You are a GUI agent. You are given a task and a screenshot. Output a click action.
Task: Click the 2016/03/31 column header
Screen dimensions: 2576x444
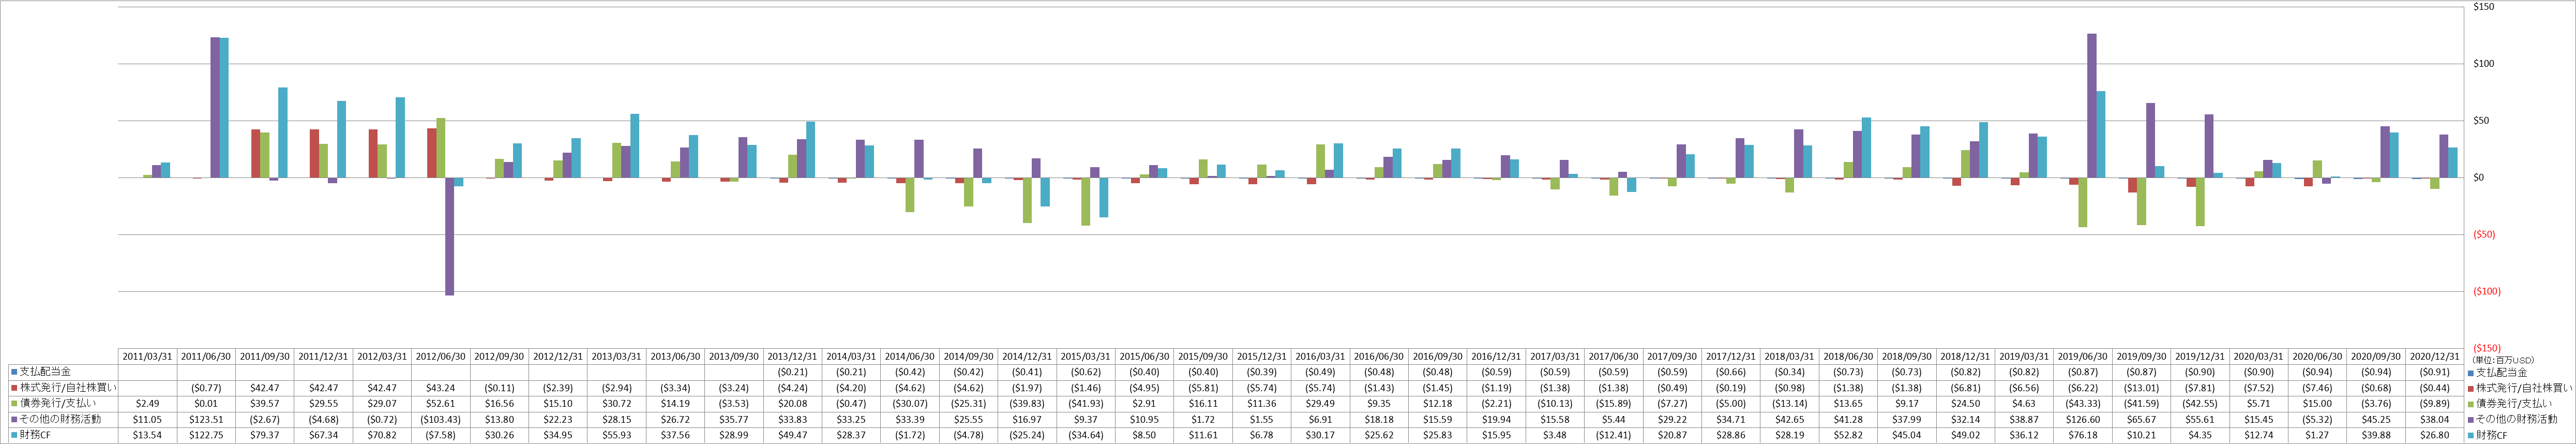click(1320, 356)
